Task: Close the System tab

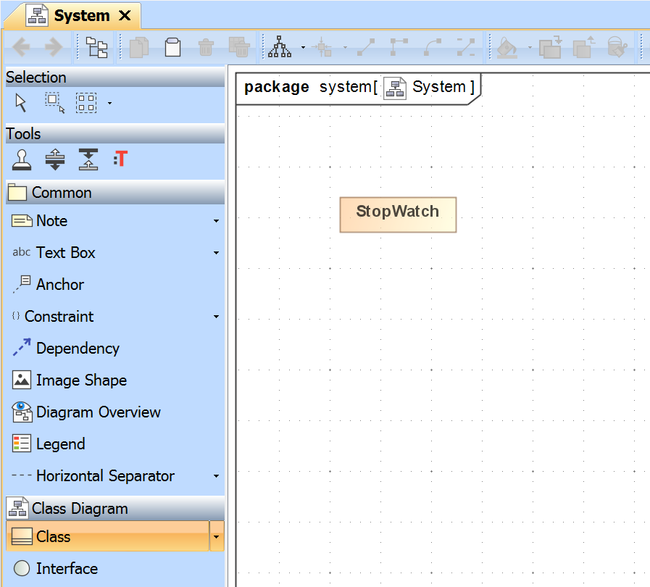Action: coord(125,15)
